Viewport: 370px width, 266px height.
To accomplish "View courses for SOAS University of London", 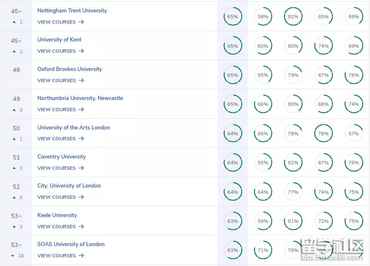I will click(x=57, y=256).
